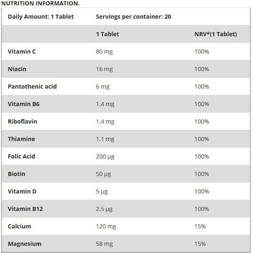Click the Thiamine 1.1 mg value
This screenshot has width=253, height=253.
(x=105, y=139)
